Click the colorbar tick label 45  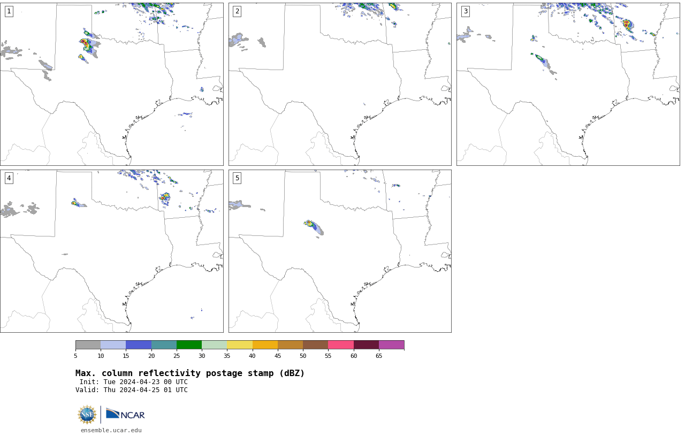[x=278, y=356]
